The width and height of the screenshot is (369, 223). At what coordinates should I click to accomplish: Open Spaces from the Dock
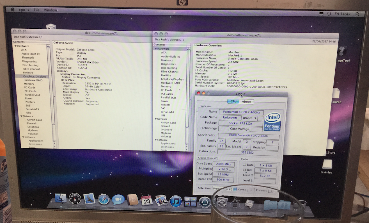coord(190,202)
